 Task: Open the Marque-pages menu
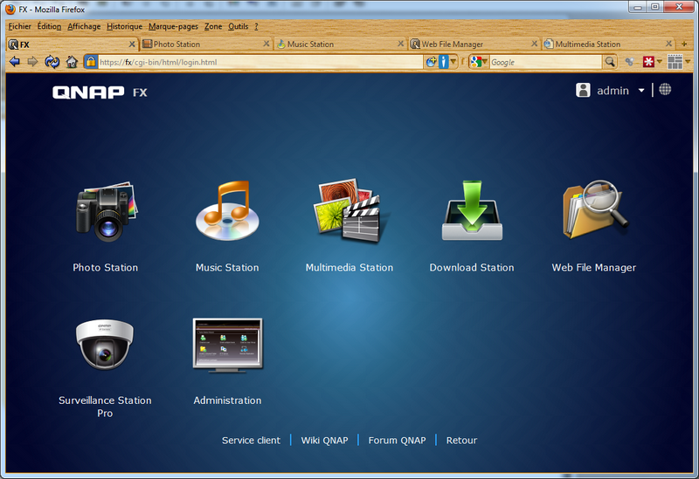point(173,26)
